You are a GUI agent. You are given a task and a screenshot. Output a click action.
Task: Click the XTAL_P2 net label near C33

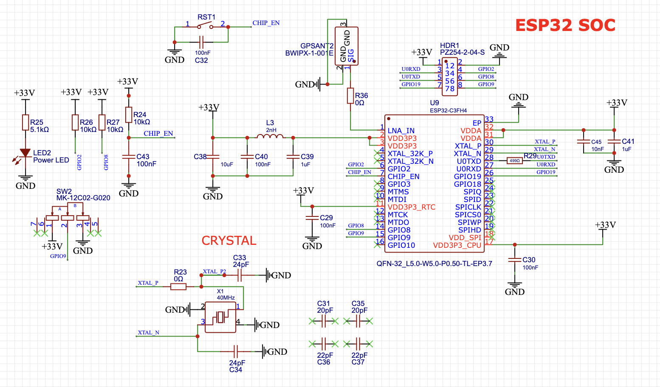click(214, 271)
